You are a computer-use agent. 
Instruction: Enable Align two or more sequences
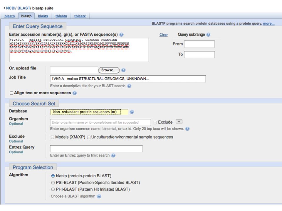click(x=11, y=93)
